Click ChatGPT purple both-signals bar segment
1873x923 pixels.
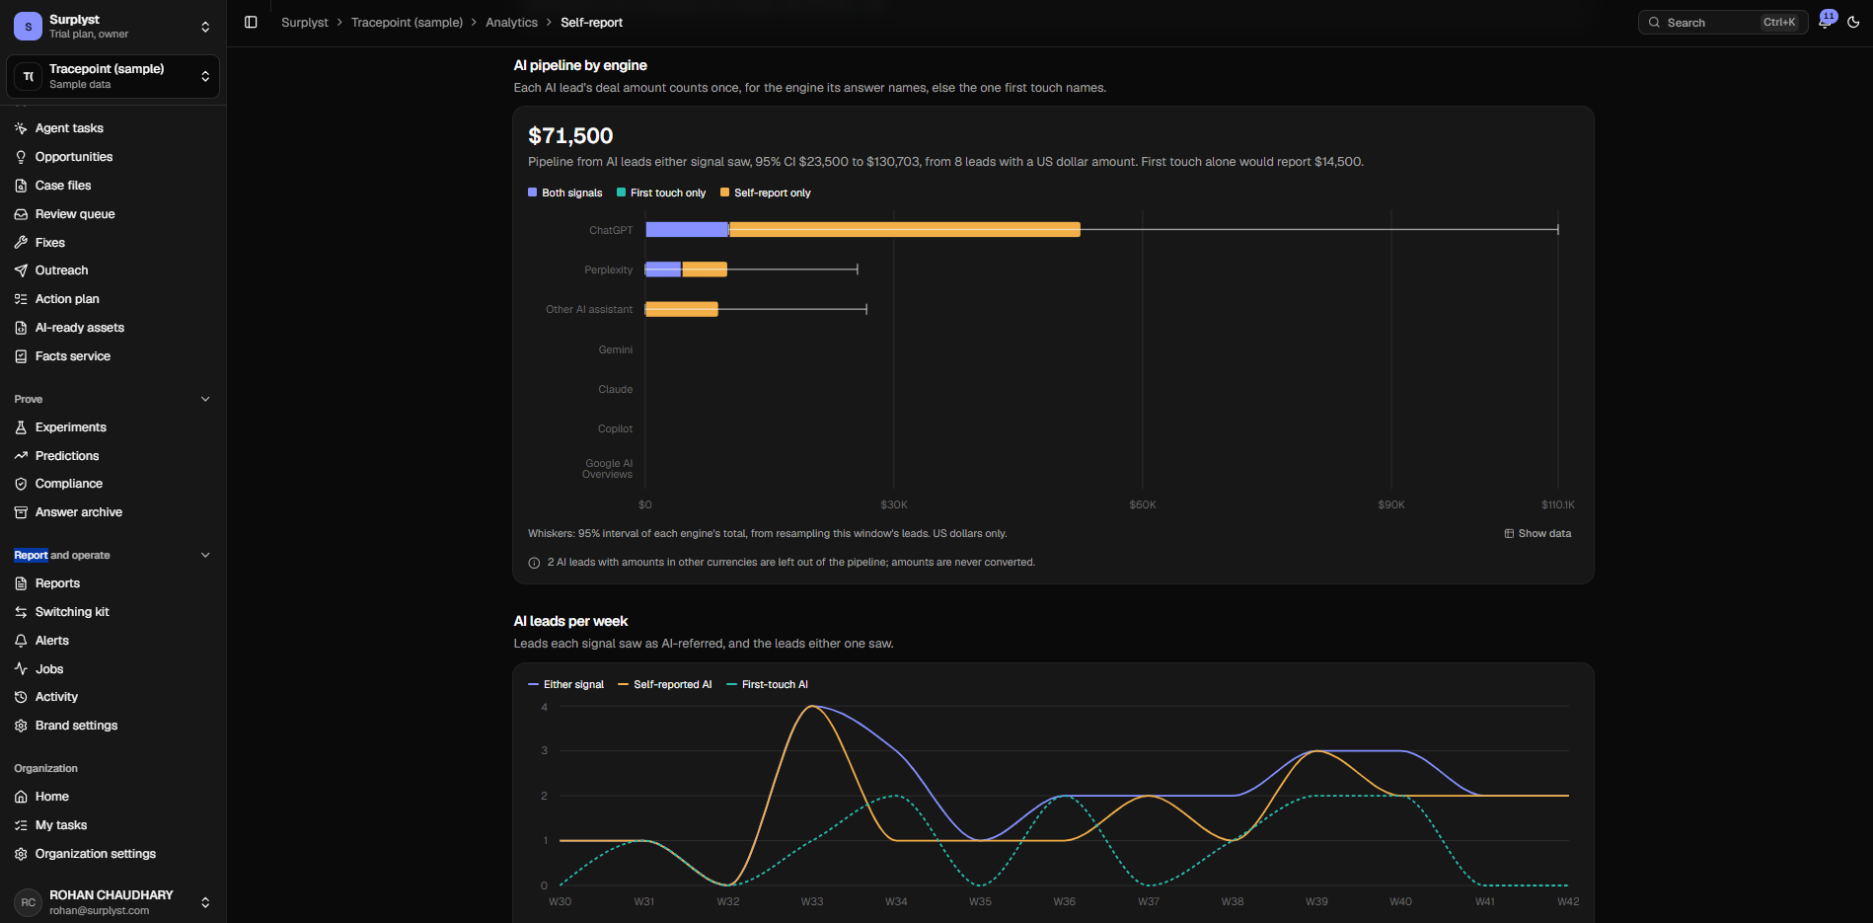click(x=687, y=230)
